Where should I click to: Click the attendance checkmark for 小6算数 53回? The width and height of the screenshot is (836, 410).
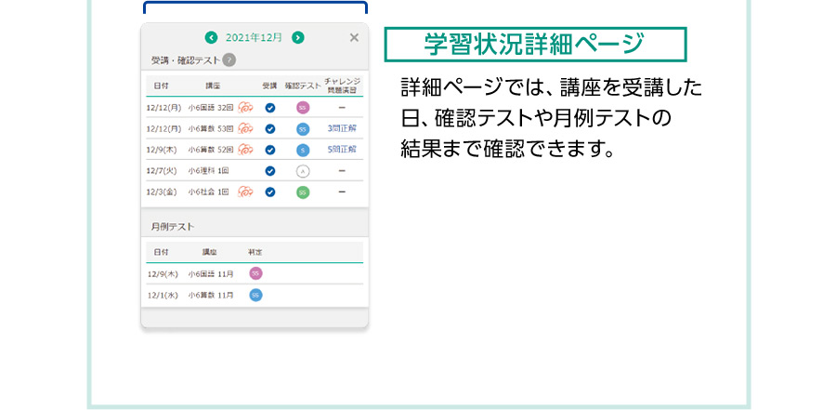[x=270, y=128]
